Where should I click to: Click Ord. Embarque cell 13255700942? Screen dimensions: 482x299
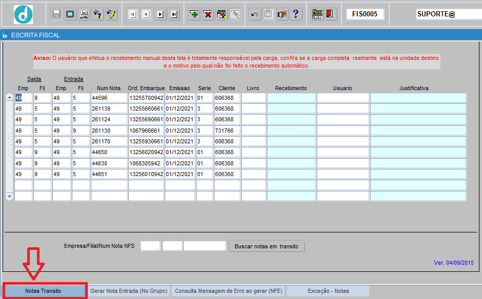(x=146, y=98)
